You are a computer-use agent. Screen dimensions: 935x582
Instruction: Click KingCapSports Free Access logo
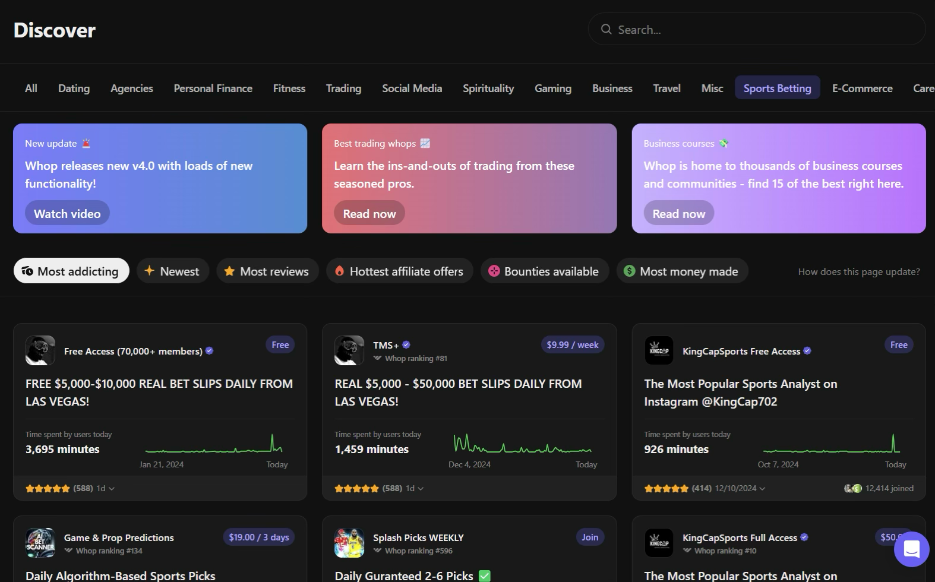tap(659, 350)
